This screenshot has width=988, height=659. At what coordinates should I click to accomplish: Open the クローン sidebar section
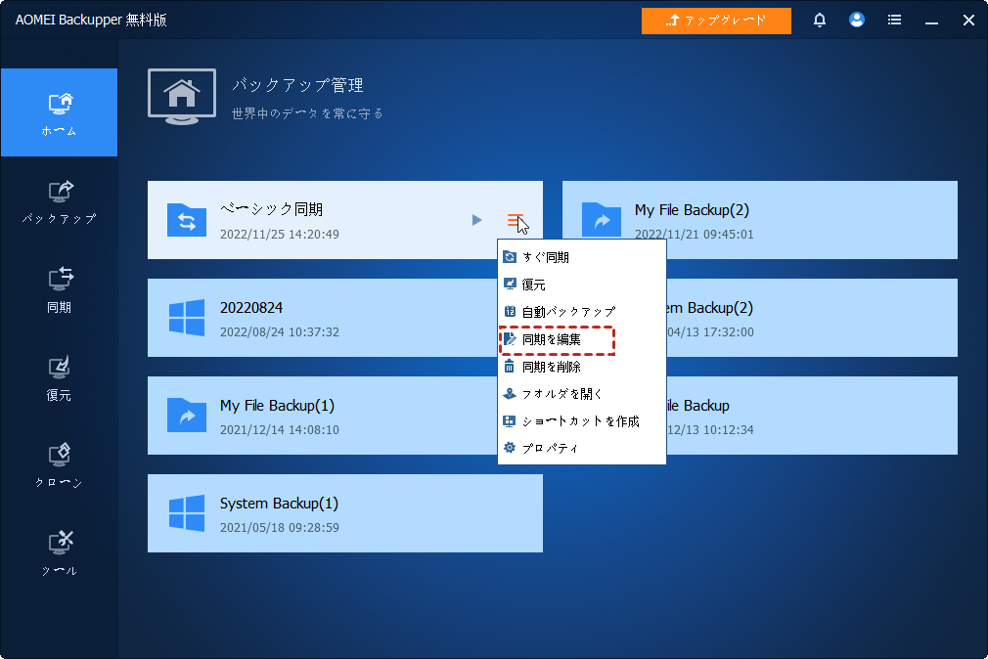pyautogui.click(x=59, y=465)
